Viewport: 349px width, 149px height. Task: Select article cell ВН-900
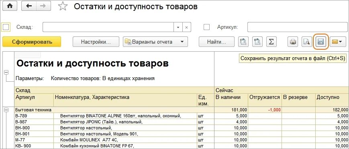click(34, 128)
